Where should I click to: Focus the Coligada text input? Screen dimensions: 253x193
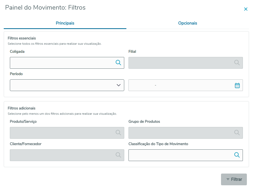point(61,63)
